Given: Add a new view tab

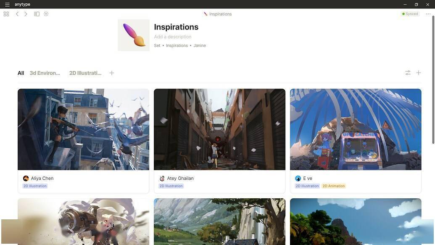Looking at the screenshot, I should [112, 73].
